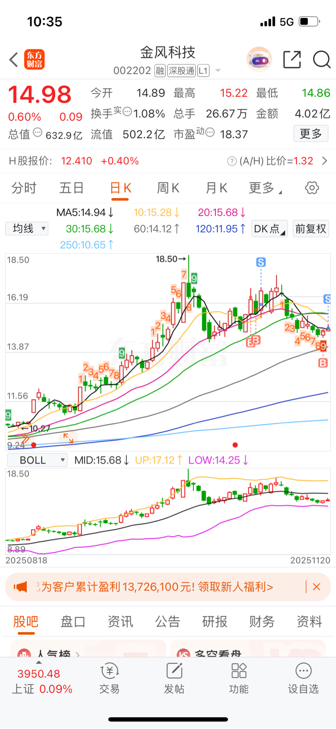Expand the 更多 chart periods menu

point(265,188)
